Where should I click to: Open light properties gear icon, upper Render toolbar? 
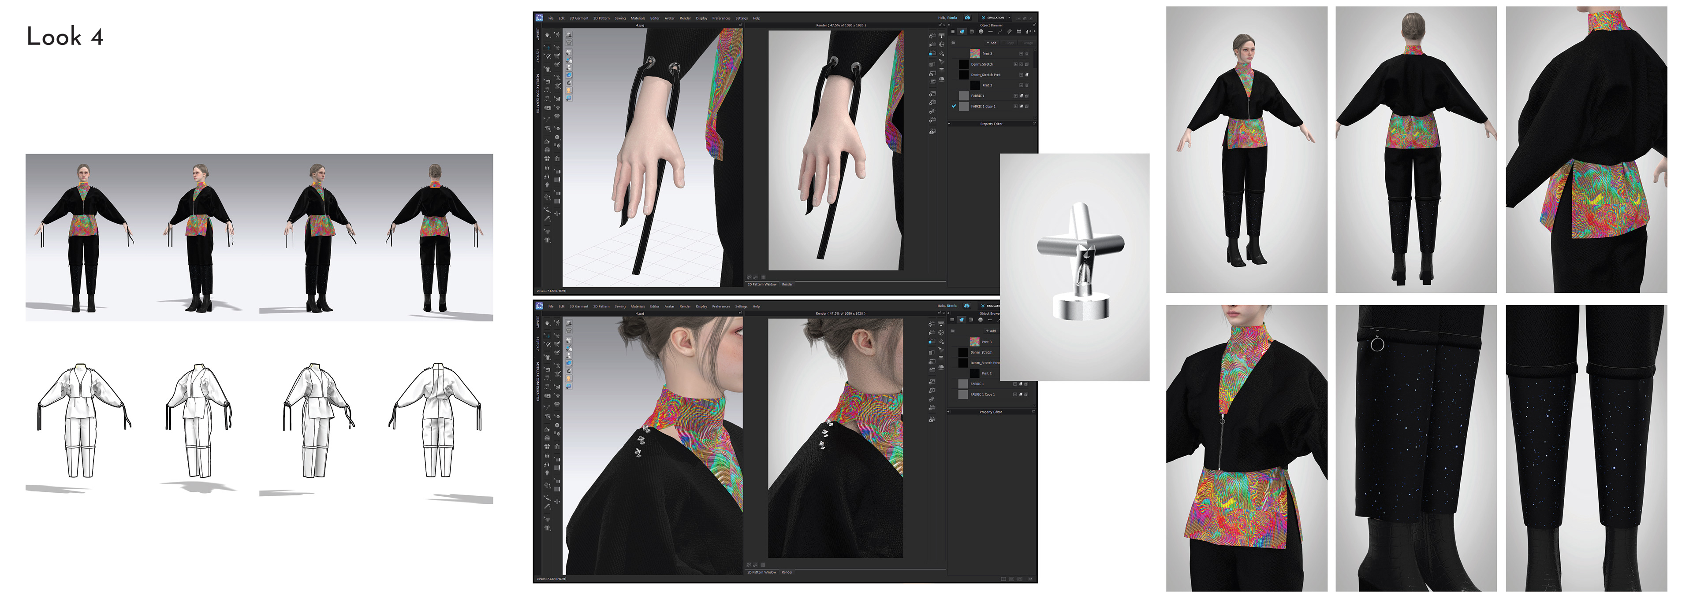point(932,111)
